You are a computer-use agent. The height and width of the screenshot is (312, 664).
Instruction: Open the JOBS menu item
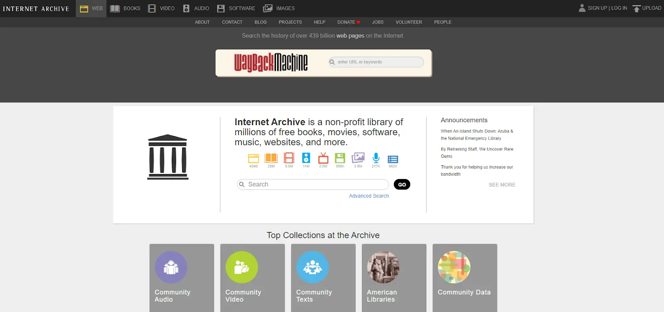pos(378,22)
